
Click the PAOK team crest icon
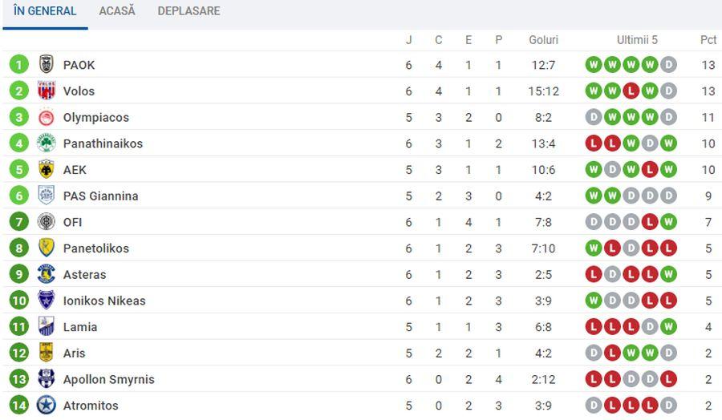(x=46, y=64)
